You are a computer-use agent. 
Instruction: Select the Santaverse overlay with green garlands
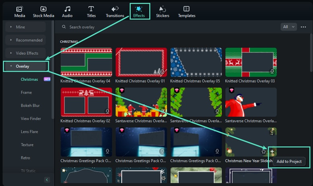196,102
